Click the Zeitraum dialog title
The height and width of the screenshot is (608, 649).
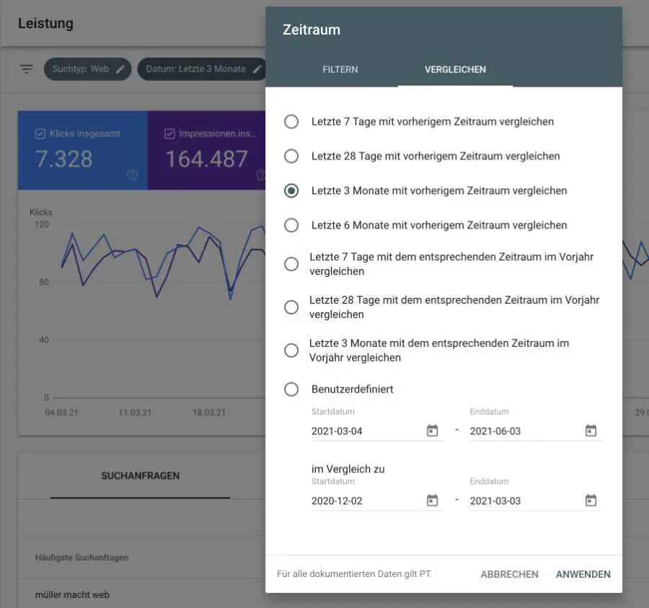tap(312, 30)
